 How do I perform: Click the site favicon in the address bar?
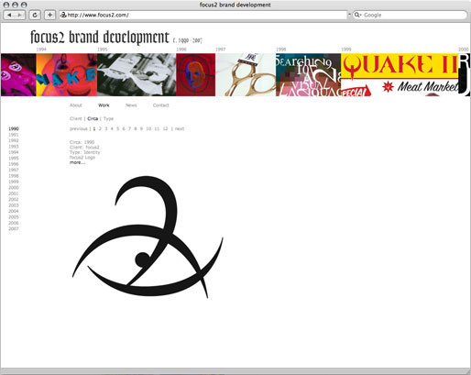(x=63, y=15)
